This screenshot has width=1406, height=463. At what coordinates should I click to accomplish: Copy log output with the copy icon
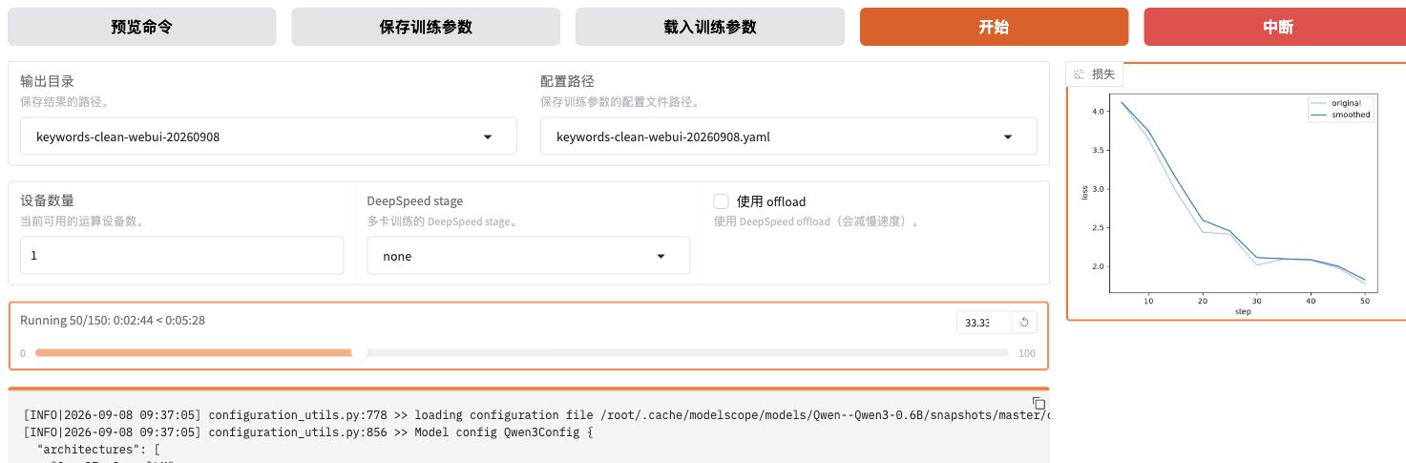pos(1038,403)
